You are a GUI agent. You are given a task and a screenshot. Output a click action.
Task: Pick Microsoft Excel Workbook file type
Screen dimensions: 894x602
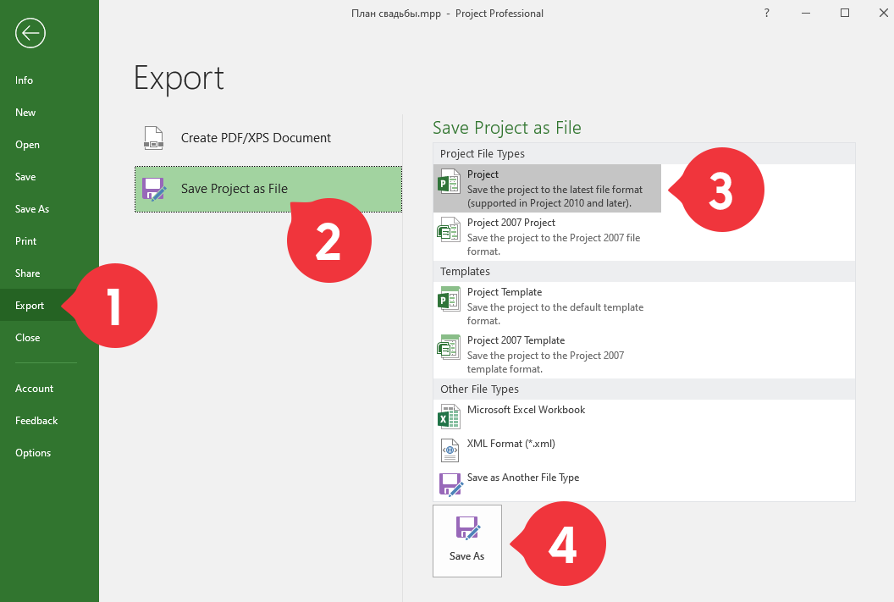coord(548,417)
